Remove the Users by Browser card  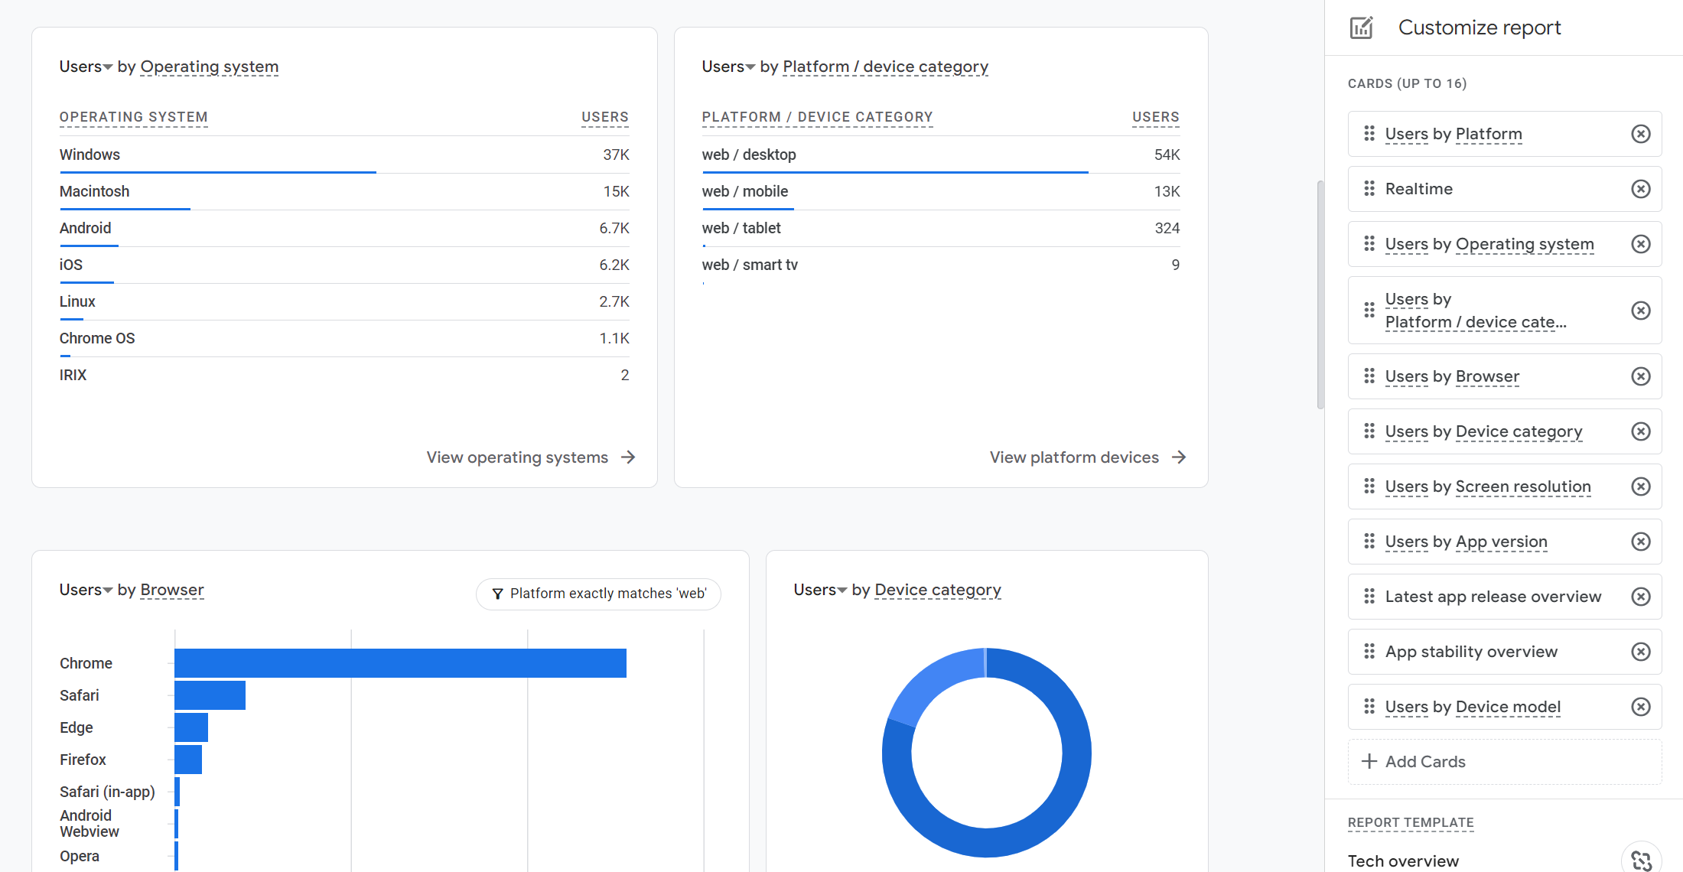tap(1640, 376)
